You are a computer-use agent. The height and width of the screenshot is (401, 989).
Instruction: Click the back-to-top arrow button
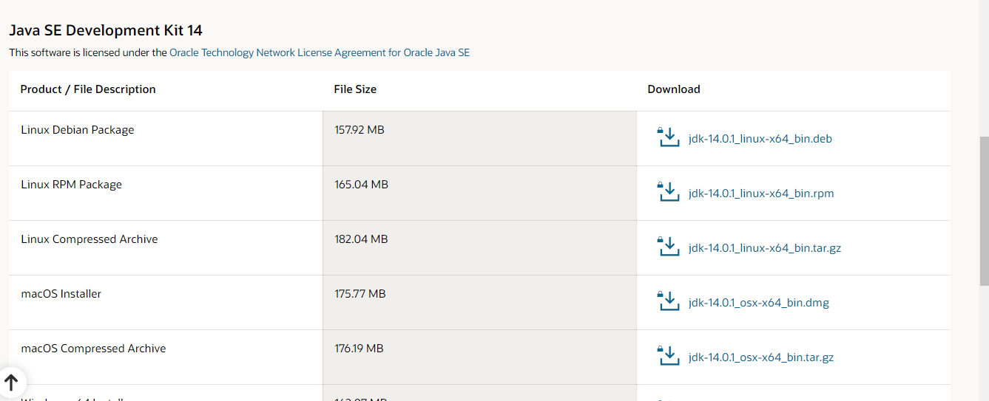point(11,382)
